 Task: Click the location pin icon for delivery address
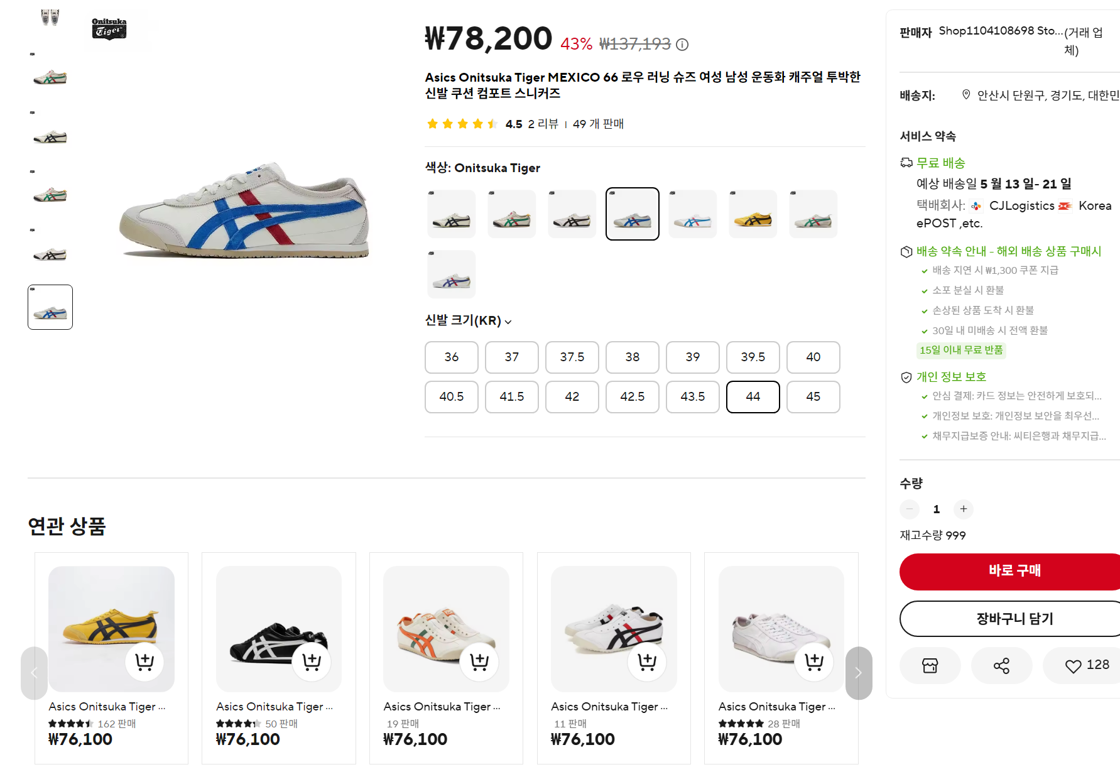[x=966, y=95]
